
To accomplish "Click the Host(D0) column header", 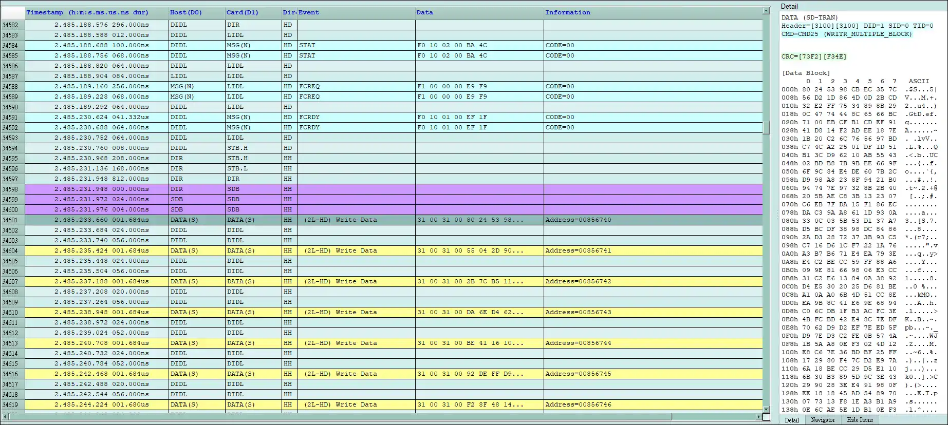I will (x=186, y=12).
